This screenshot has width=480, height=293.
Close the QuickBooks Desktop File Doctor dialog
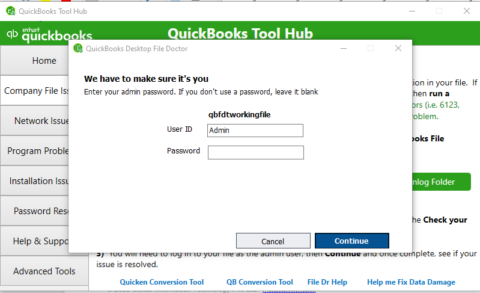point(398,48)
